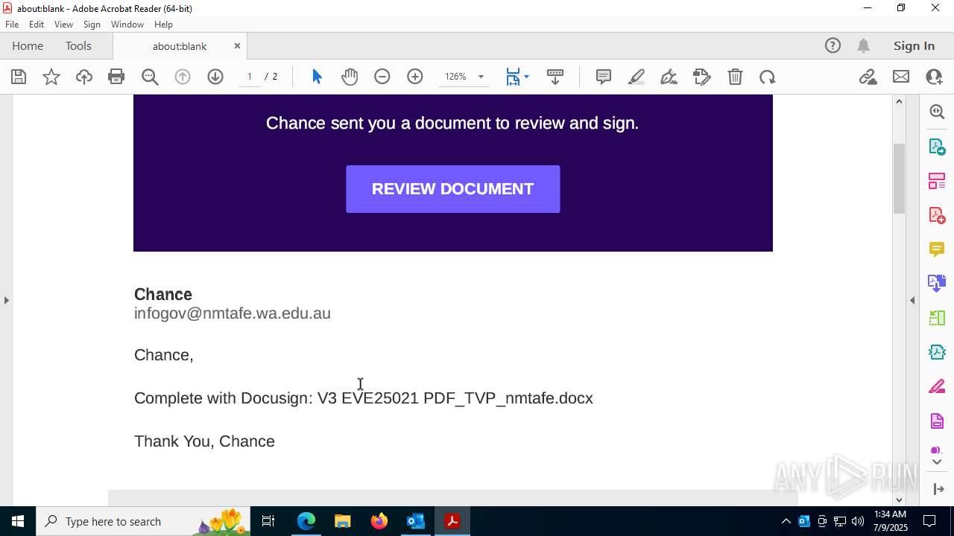The width and height of the screenshot is (954, 536).
Task: Zoom out with the minus circle
Action: (382, 77)
